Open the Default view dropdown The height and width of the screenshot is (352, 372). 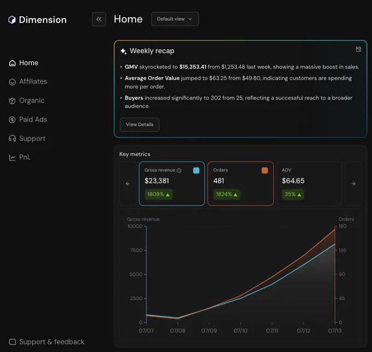click(x=175, y=19)
